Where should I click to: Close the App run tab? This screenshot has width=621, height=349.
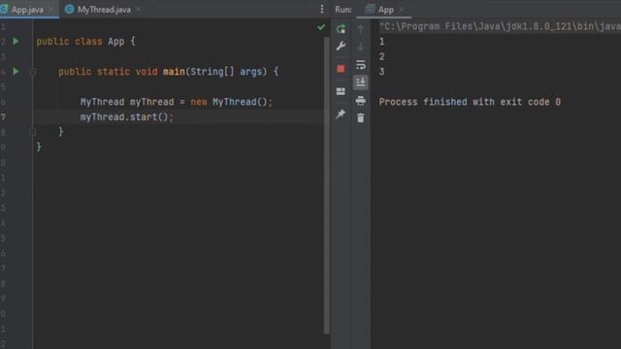(x=401, y=10)
